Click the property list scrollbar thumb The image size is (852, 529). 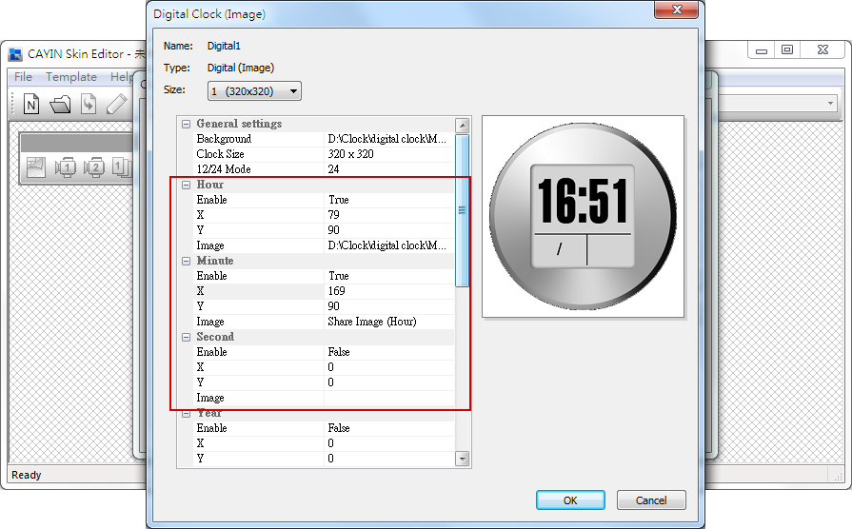tap(463, 210)
